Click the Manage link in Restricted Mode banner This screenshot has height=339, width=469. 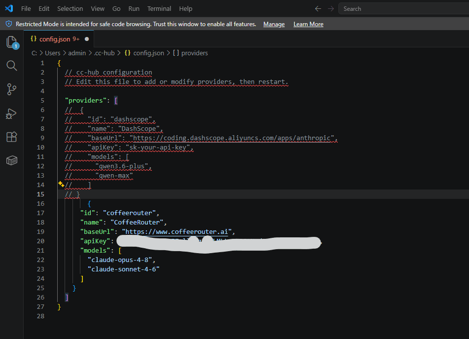coord(274,24)
